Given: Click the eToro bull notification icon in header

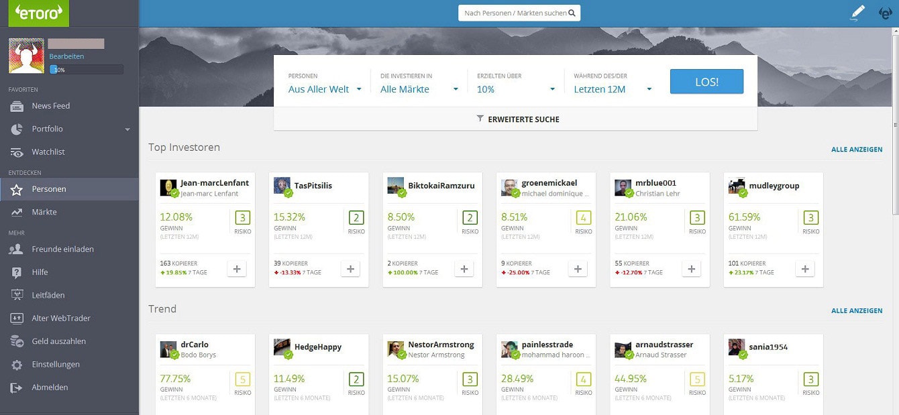Looking at the screenshot, I should (x=886, y=13).
